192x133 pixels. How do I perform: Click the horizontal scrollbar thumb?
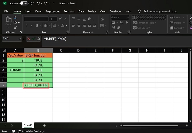(x=150, y=126)
